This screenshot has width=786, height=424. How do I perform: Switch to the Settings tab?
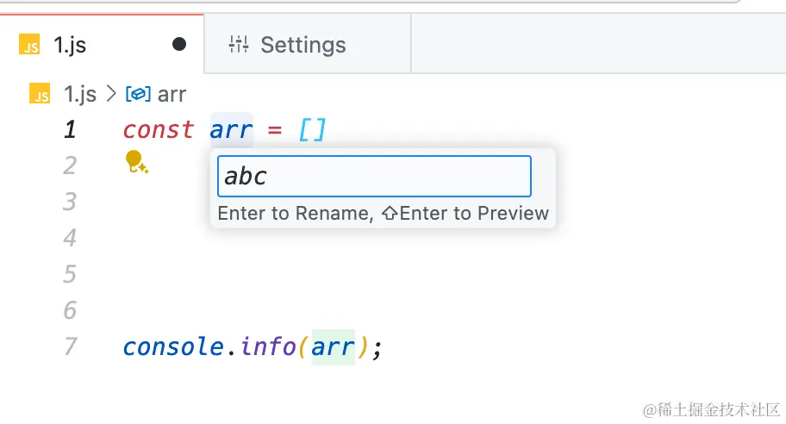(303, 45)
